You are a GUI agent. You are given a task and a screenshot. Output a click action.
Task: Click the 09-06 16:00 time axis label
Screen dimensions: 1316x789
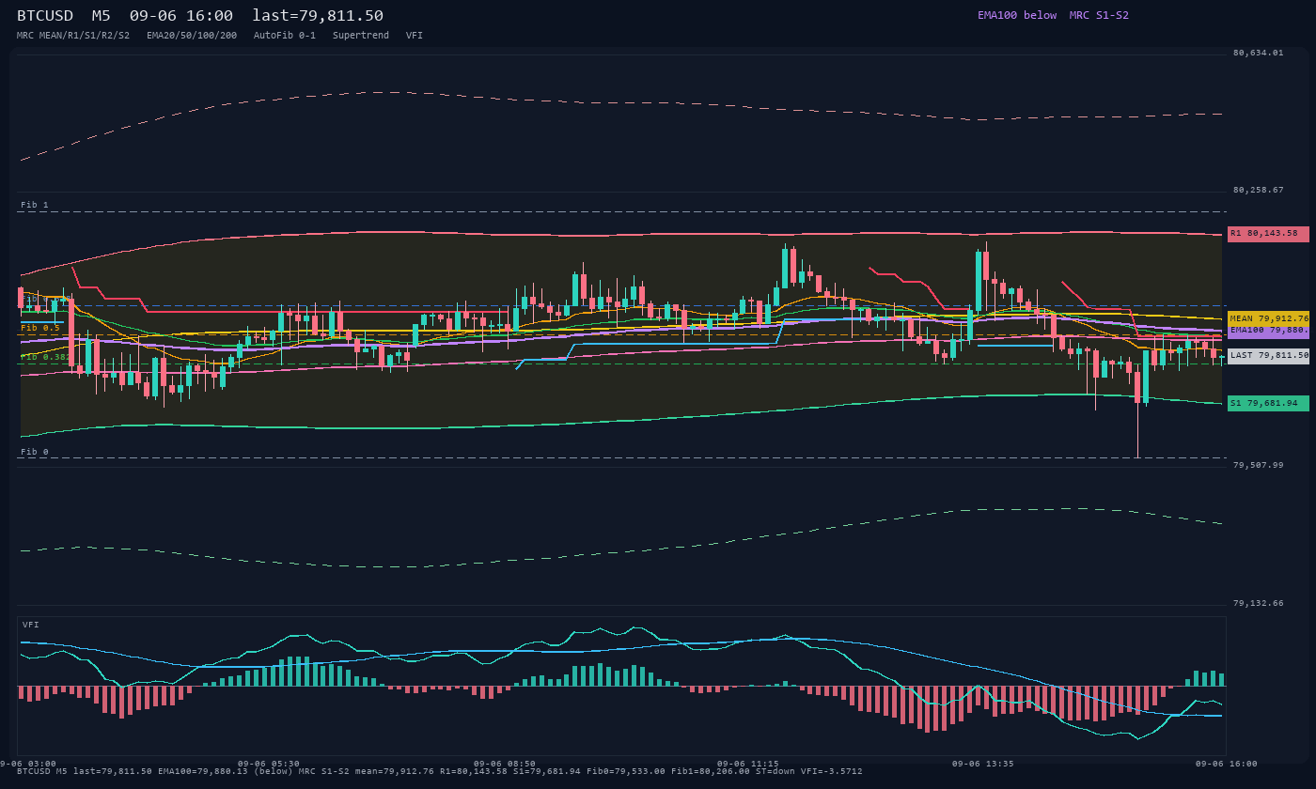1226,764
